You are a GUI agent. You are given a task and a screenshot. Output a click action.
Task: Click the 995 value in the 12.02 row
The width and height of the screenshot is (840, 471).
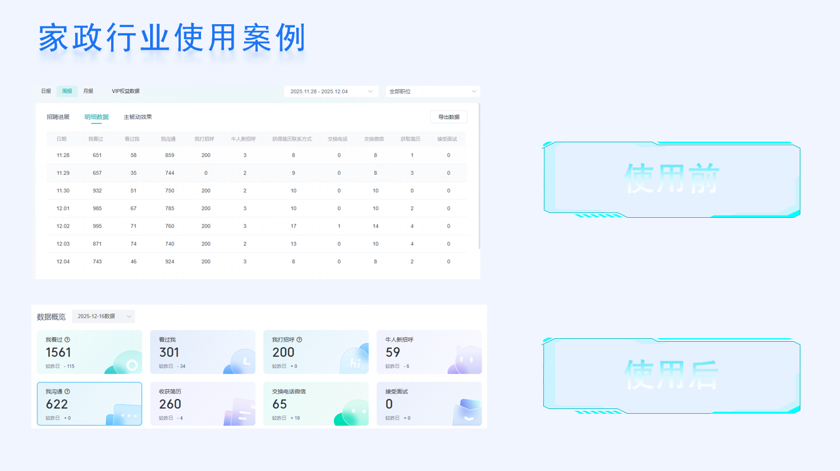click(97, 226)
